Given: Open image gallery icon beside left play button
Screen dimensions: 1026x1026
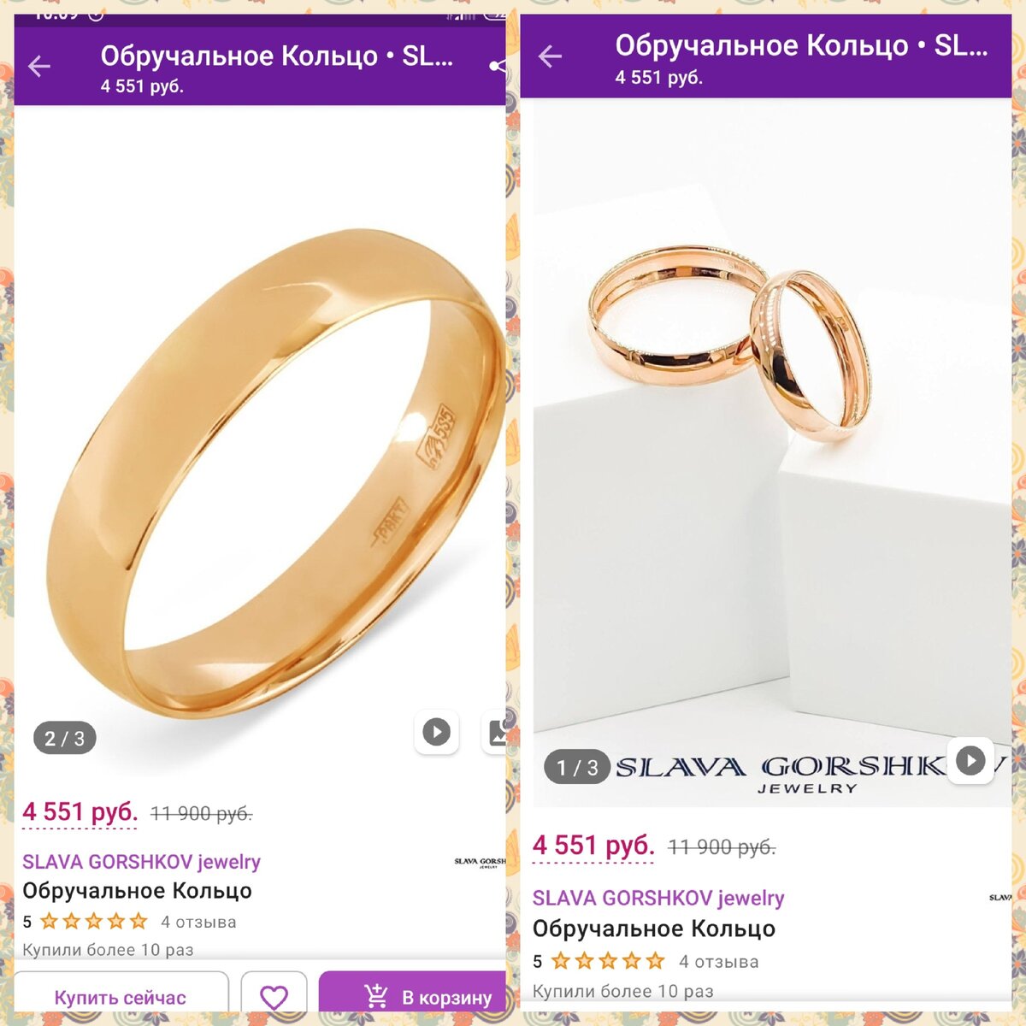Looking at the screenshot, I should tap(495, 732).
